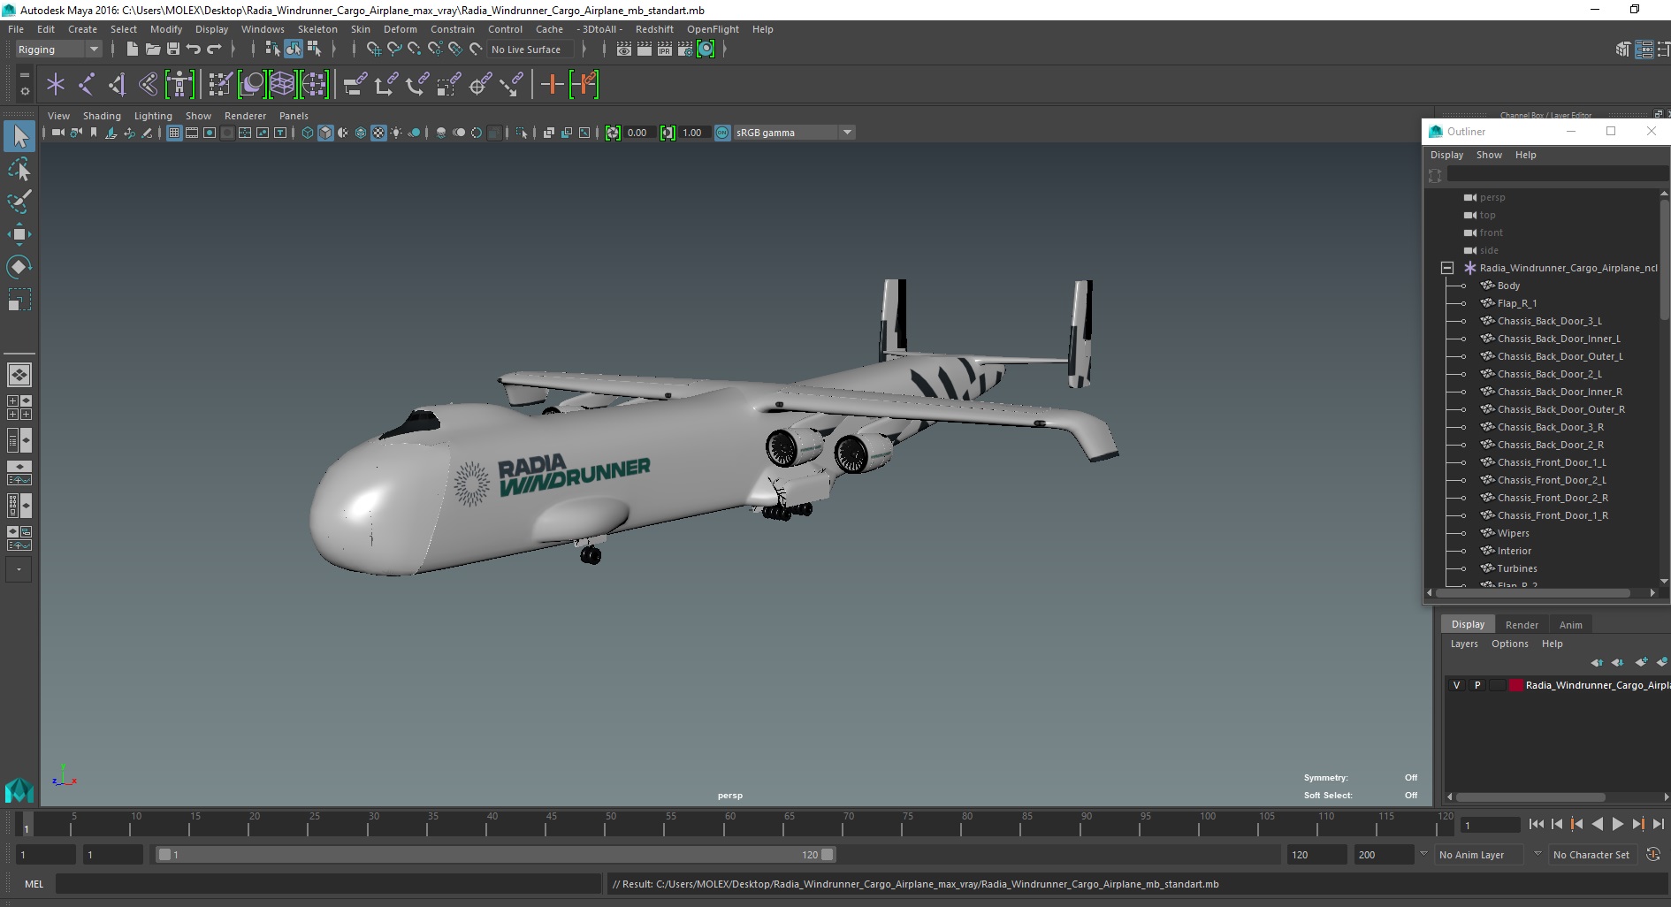This screenshot has width=1671, height=907.
Task: Open shelf tab selector menu icon
Action: click(x=24, y=76)
